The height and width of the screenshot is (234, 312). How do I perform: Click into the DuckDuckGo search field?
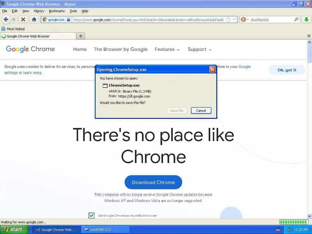coord(271,19)
